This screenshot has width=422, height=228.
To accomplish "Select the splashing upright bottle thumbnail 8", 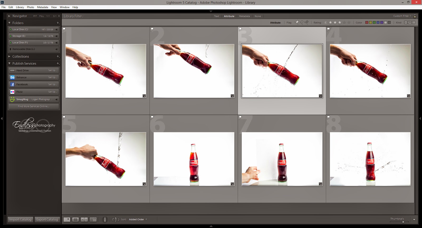I will [370, 159].
